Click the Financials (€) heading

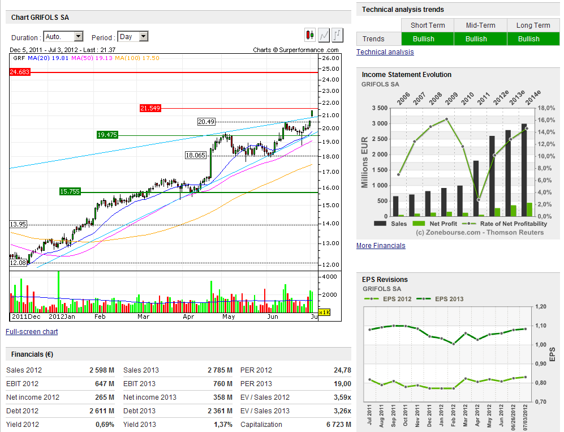click(x=32, y=354)
